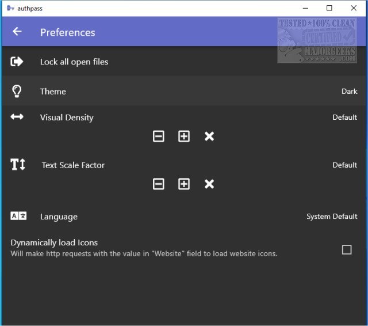Click the Language translate icon
This screenshot has width=368, height=326.
point(18,217)
